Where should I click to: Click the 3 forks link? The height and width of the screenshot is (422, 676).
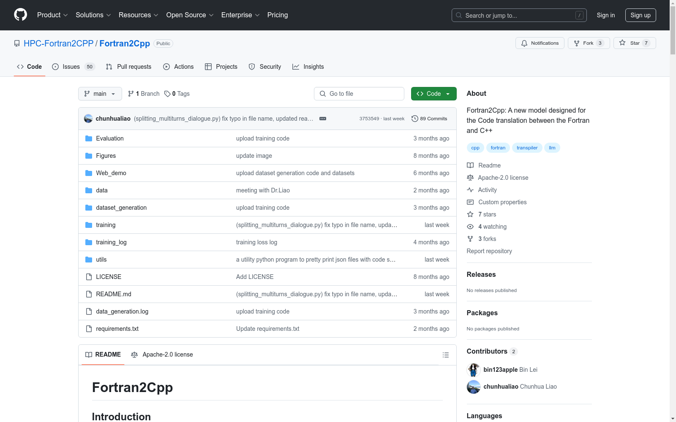[487, 239]
